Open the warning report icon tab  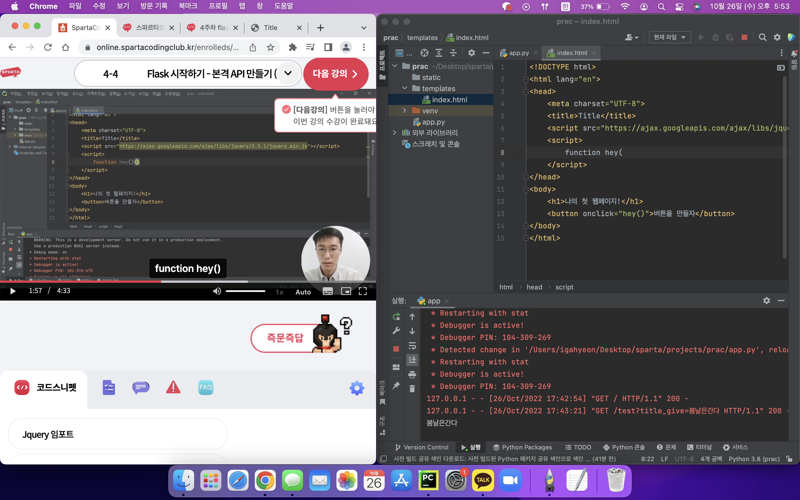tap(173, 387)
